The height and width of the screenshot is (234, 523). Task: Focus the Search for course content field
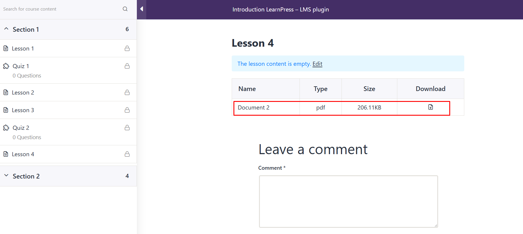point(59,9)
